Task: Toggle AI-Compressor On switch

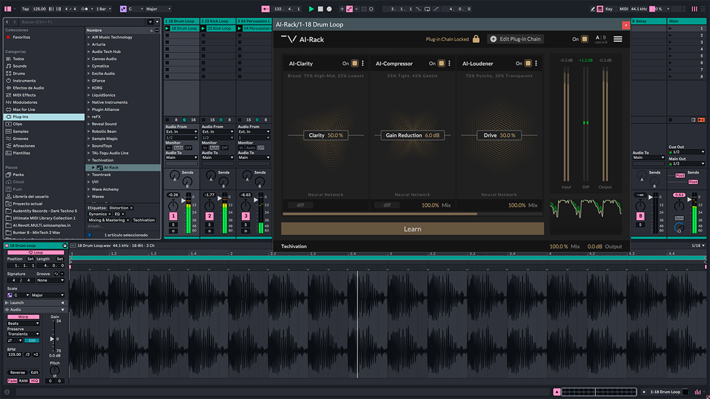Action: click(441, 63)
